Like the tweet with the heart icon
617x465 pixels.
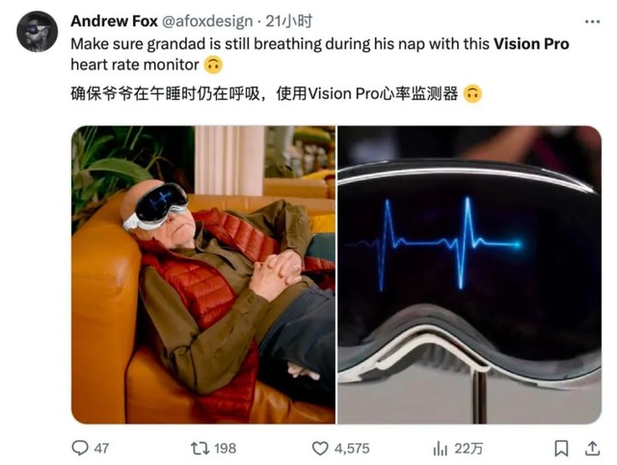pyautogui.click(x=320, y=448)
